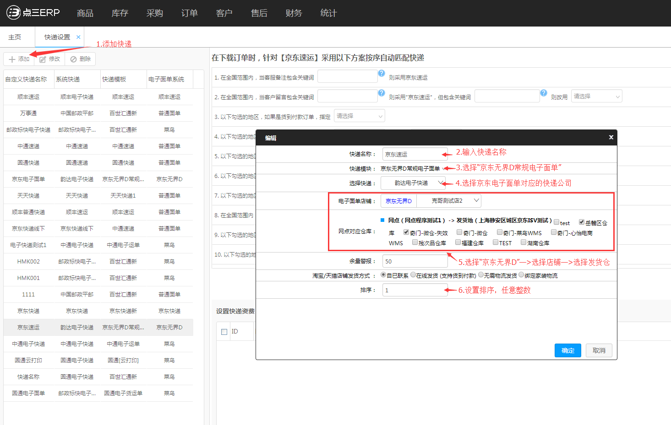Click the 京东无界D shop type button

coord(398,201)
